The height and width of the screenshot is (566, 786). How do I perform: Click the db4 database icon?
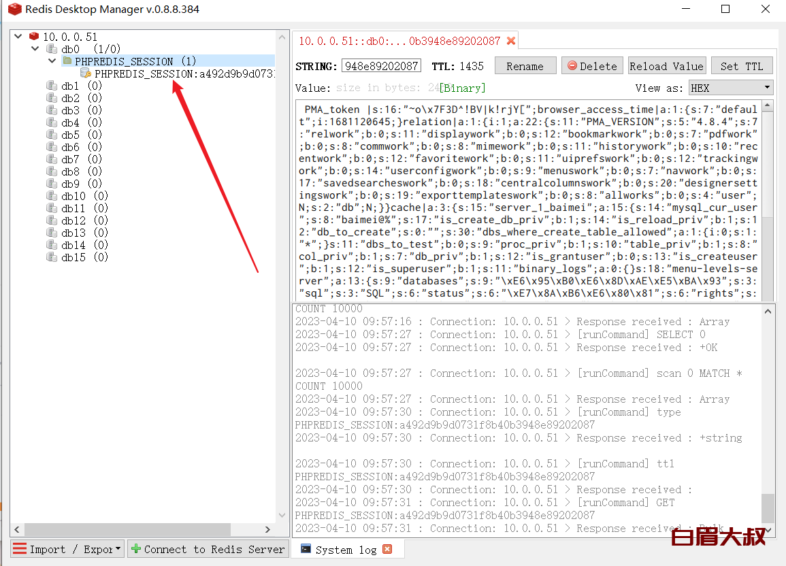52,122
